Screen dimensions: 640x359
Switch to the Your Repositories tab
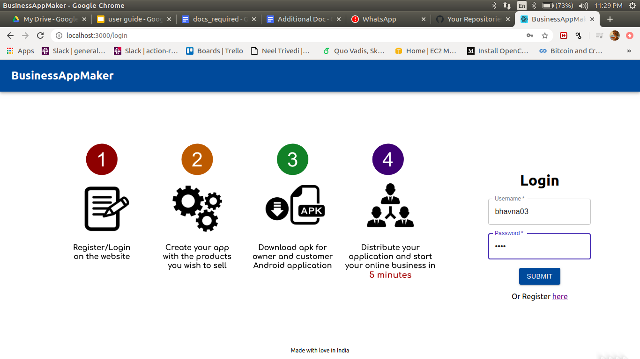point(473,19)
